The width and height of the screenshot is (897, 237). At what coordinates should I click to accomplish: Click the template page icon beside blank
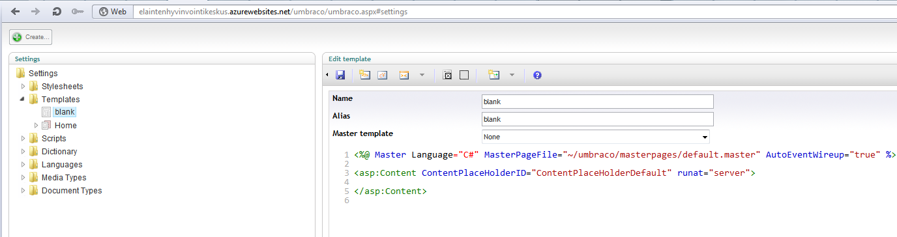(x=46, y=112)
